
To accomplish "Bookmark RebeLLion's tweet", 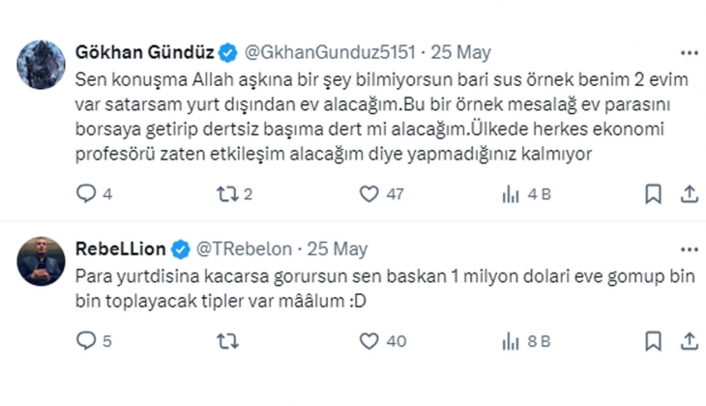I will (653, 341).
